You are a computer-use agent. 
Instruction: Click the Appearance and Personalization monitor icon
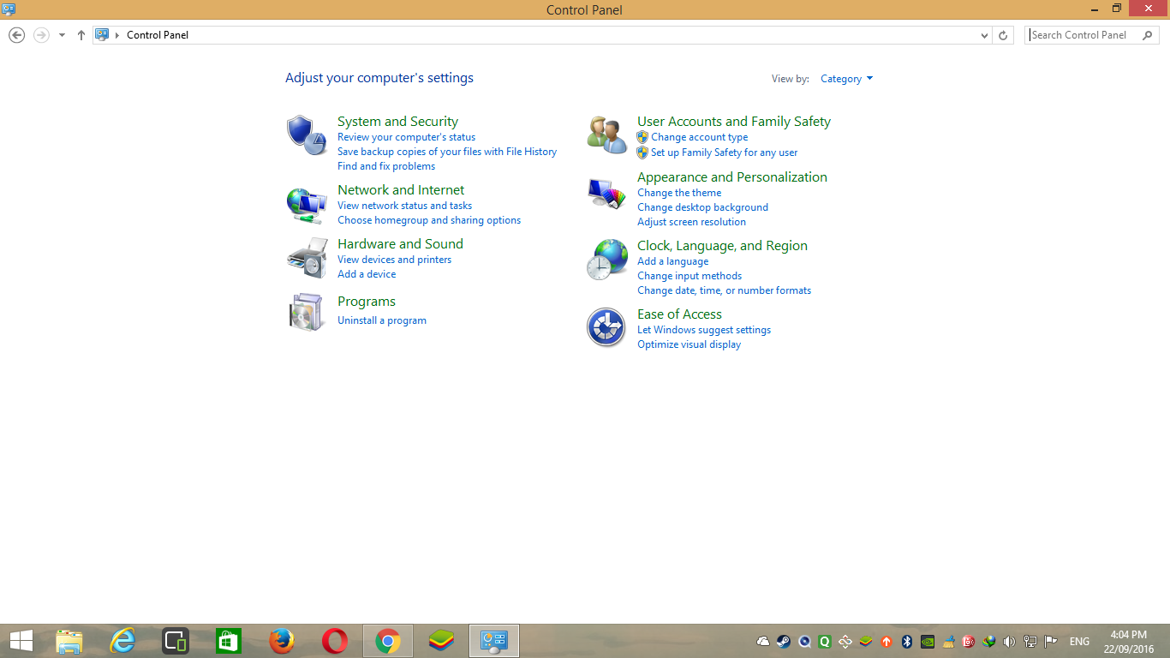(x=606, y=194)
